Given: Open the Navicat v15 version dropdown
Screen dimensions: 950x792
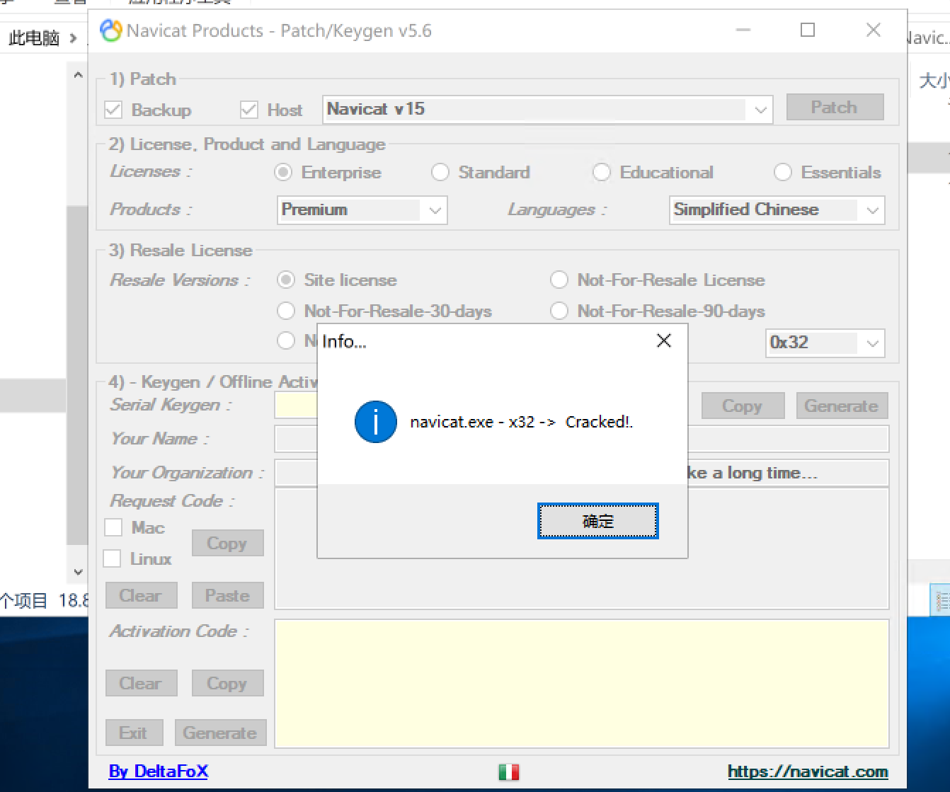Looking at the screenshot, I should pos(547,109).
